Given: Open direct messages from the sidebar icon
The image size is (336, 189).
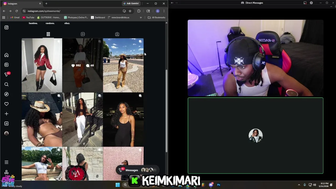Looking at the screenshot, I should 7,75.
